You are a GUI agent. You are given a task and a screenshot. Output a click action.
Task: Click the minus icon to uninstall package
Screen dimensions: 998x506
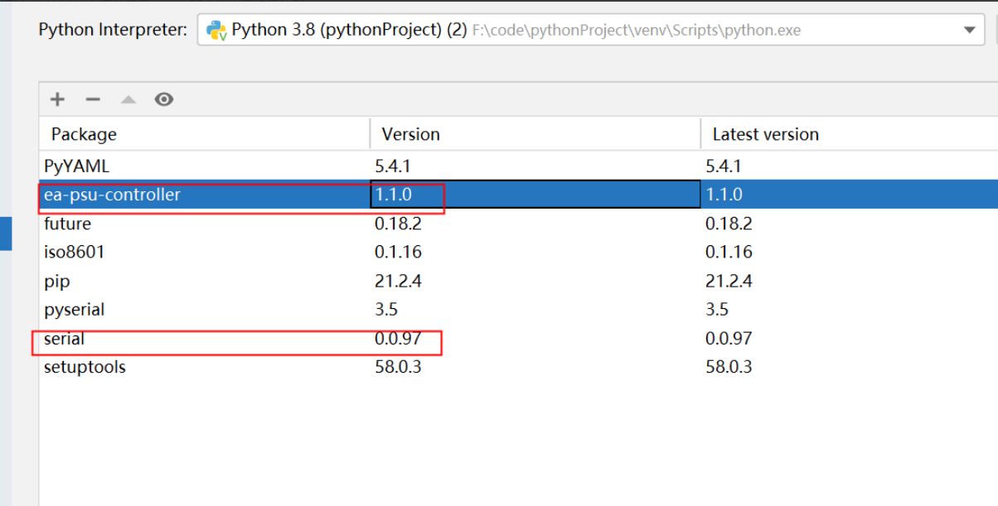coord(93,100)
